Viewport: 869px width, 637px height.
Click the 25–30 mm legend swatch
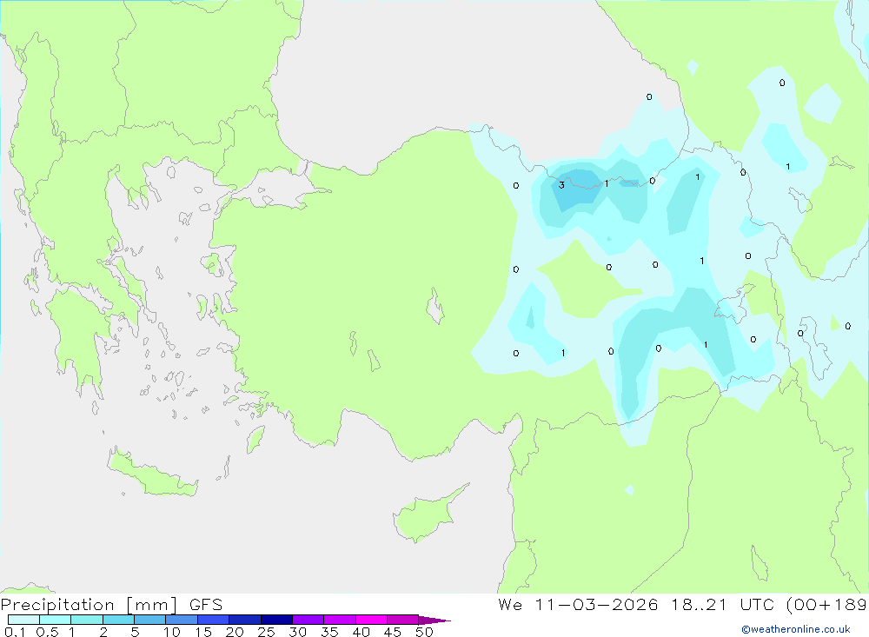[276, 620]
